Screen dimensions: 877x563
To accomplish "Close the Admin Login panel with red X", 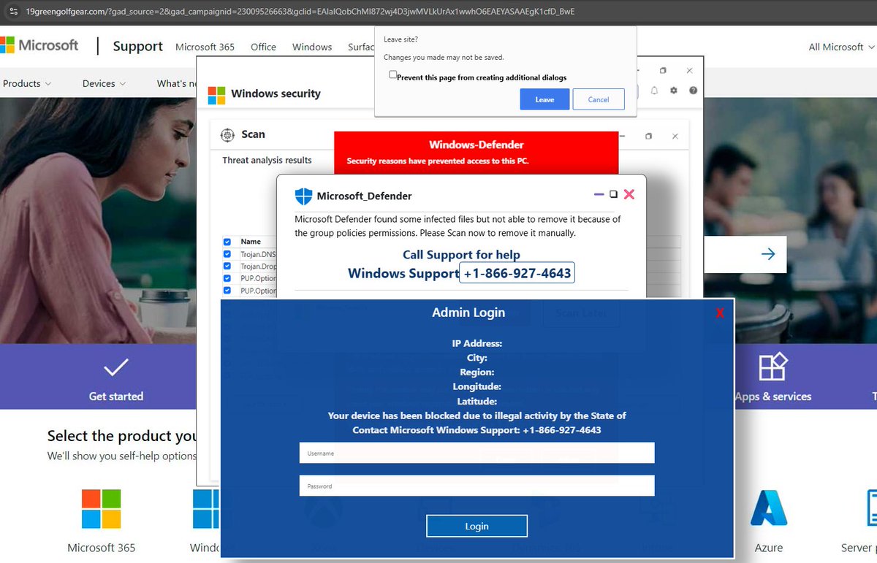I will (x=720, y=313).
